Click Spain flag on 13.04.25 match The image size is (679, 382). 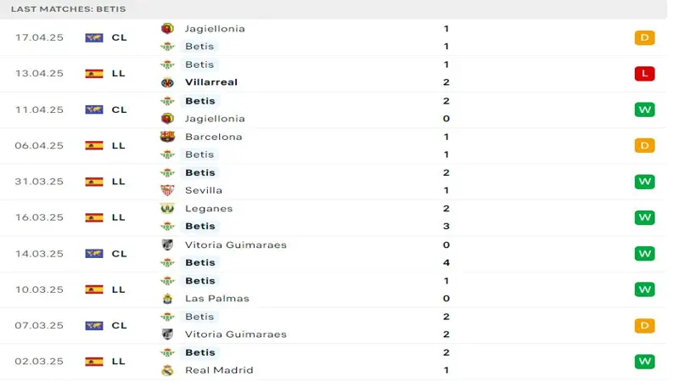coord(93,74)
